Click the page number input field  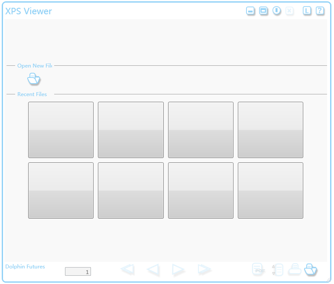pyautogui.click(x=78, y=271)
